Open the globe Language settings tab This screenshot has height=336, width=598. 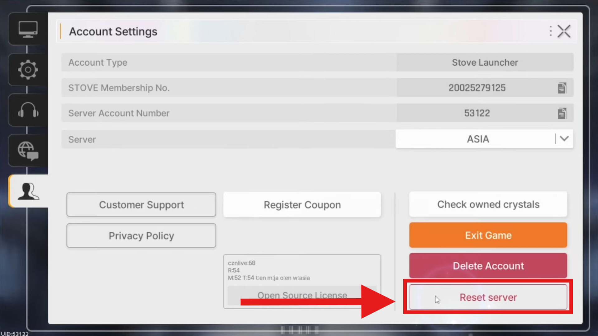(x=28, y=151)
